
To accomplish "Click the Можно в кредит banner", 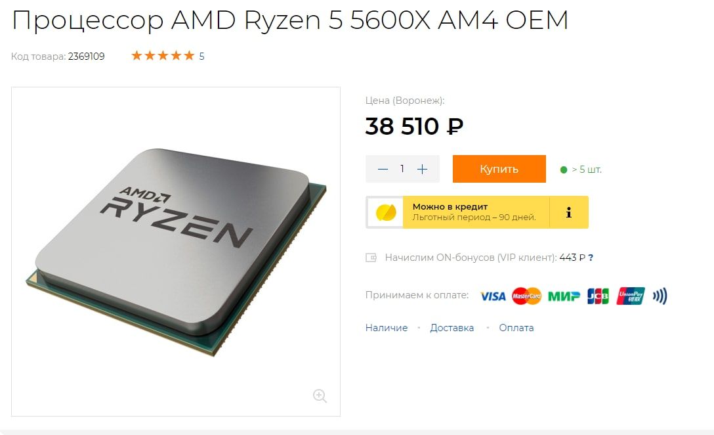I will (x=476, y=212).
